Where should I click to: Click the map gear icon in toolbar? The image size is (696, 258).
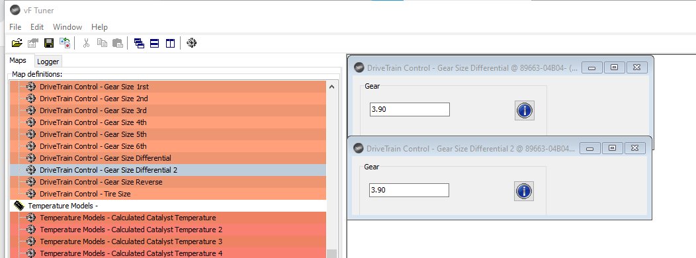coord(191,43)
